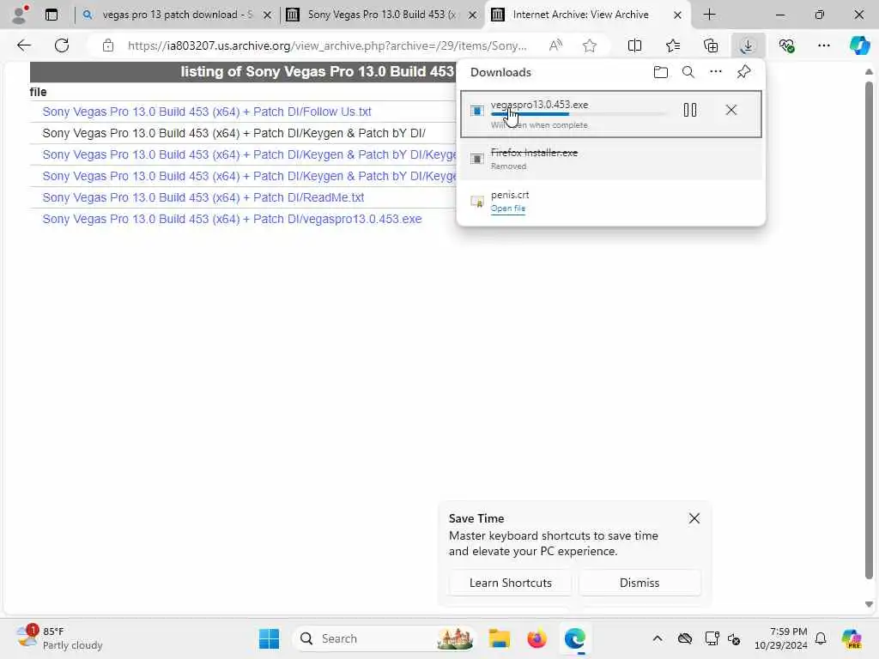Open the weather widget showing 85°F
Image resolution: width=879 pixels, height=659 pixels.
point(59,638)
